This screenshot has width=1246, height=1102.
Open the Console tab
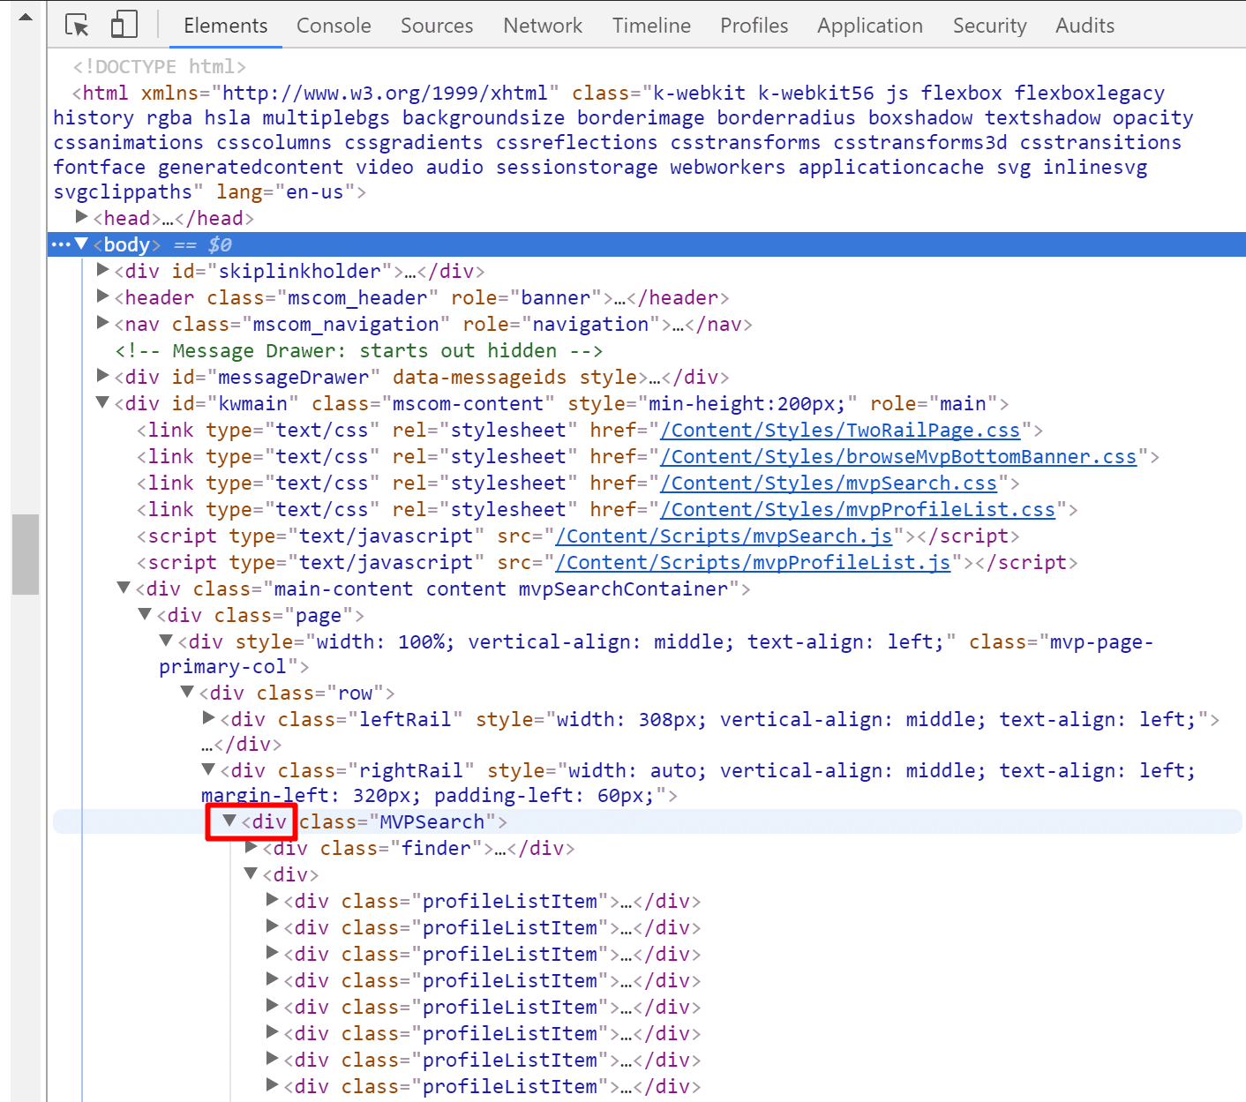[x=334, y=26]
